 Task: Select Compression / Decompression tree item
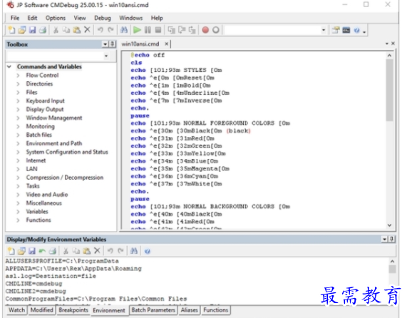(x=65, y=178)
